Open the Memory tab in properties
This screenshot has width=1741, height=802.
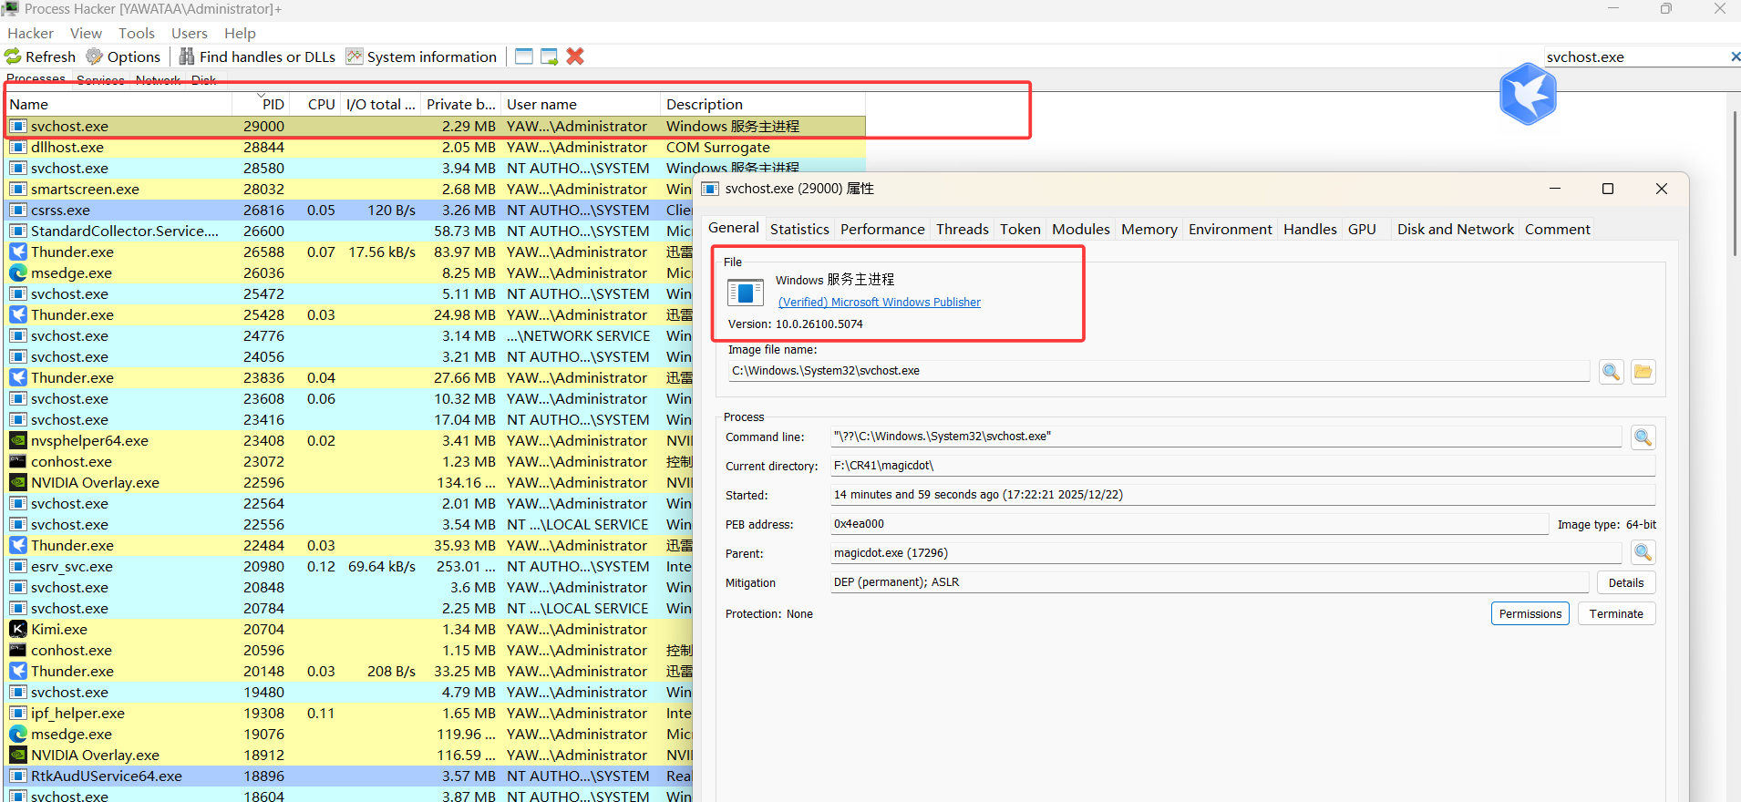point(1149,229)
